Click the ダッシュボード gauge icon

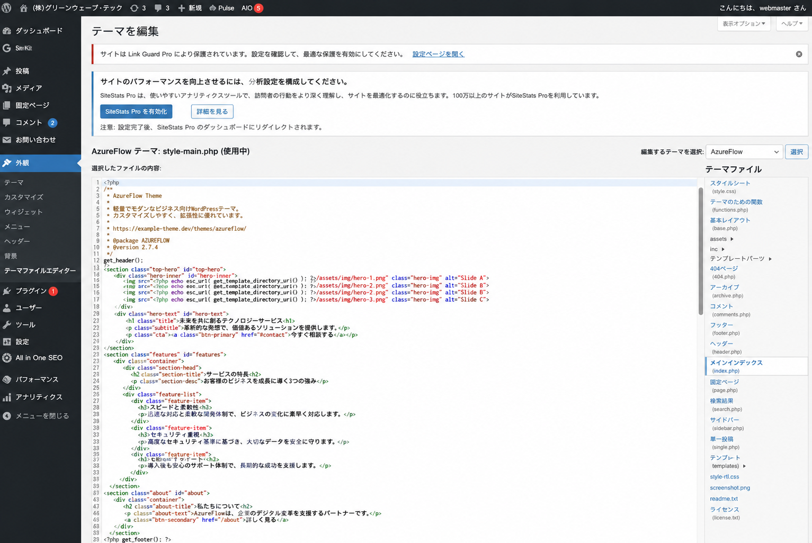point(7,31)
